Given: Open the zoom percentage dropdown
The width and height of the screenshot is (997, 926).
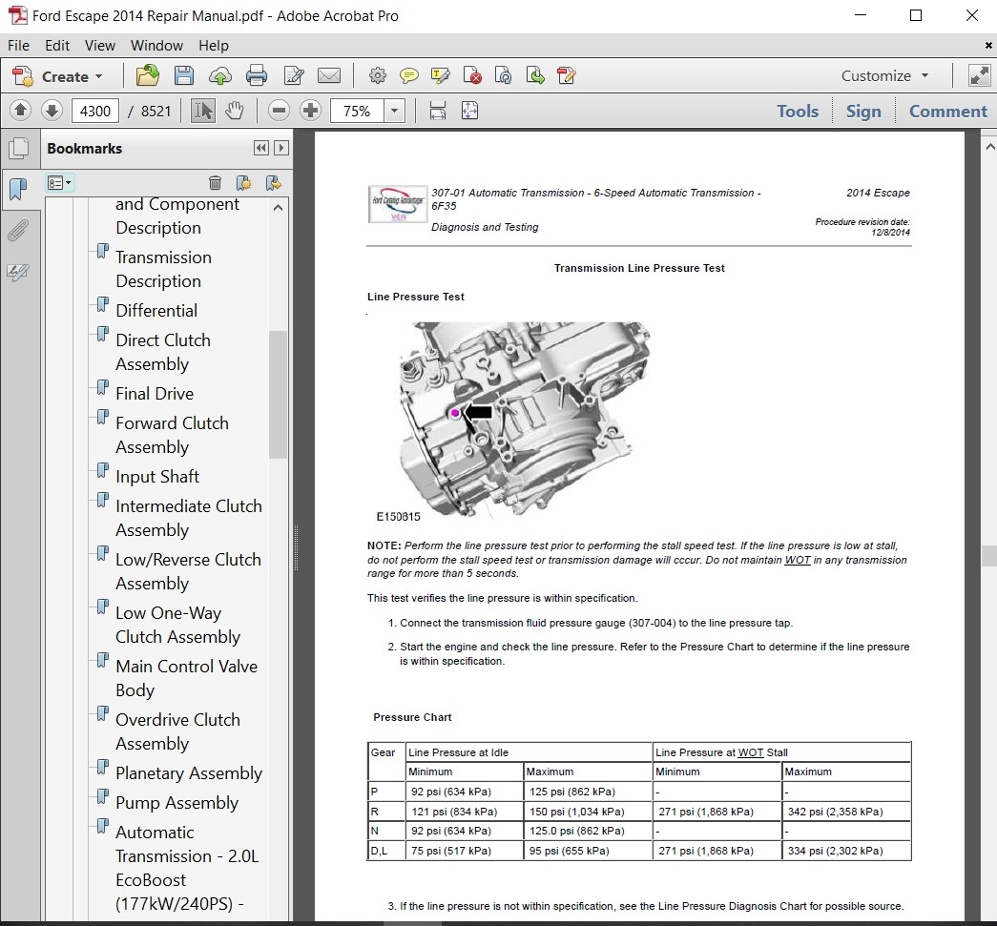Looking at the screenshot, I should pos(394,111).
